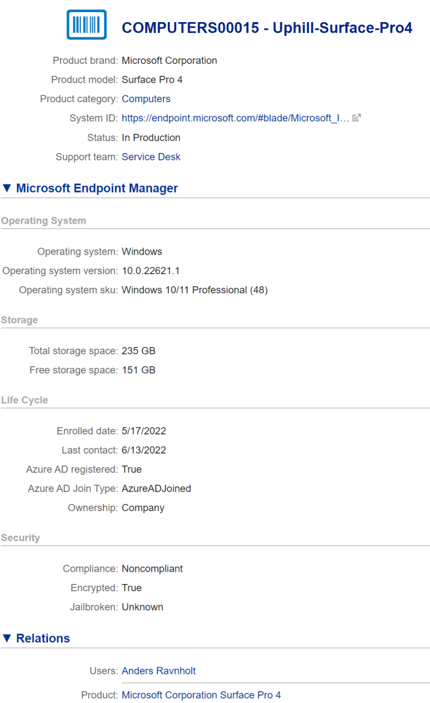Screen dimensions: 430x703
Task: Click the Windows 10/11 Professional sku value
Action: pyautogui.click(x=194, y=290)
